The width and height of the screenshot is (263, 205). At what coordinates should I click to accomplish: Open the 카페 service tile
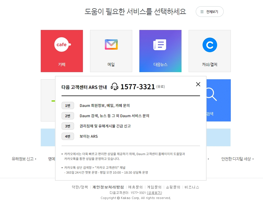click(x=62, y=51)
